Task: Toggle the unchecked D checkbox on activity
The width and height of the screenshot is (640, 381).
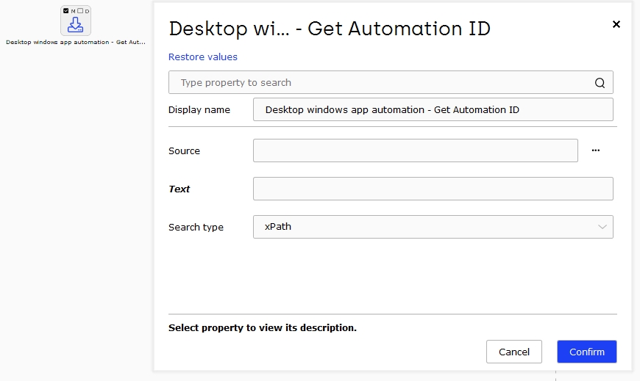Action: [80, 11]
